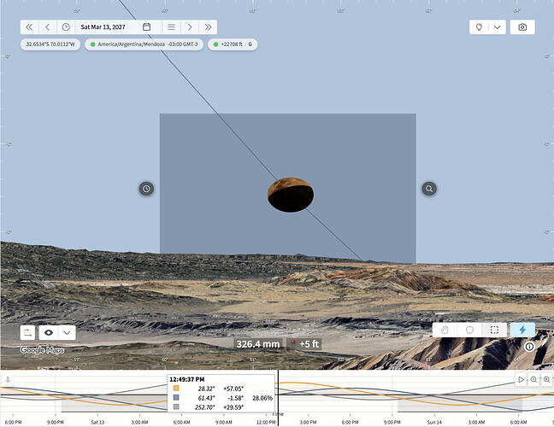Click the blue moon color swatch in tooltip
The image size is (554, 427).
[x=176, y=397]
